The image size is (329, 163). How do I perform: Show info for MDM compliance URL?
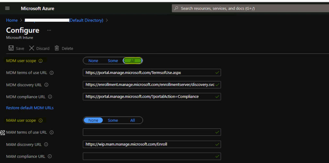tap(50, 97)
